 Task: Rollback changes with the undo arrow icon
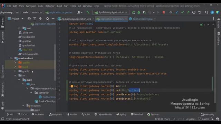click(200, 12)
